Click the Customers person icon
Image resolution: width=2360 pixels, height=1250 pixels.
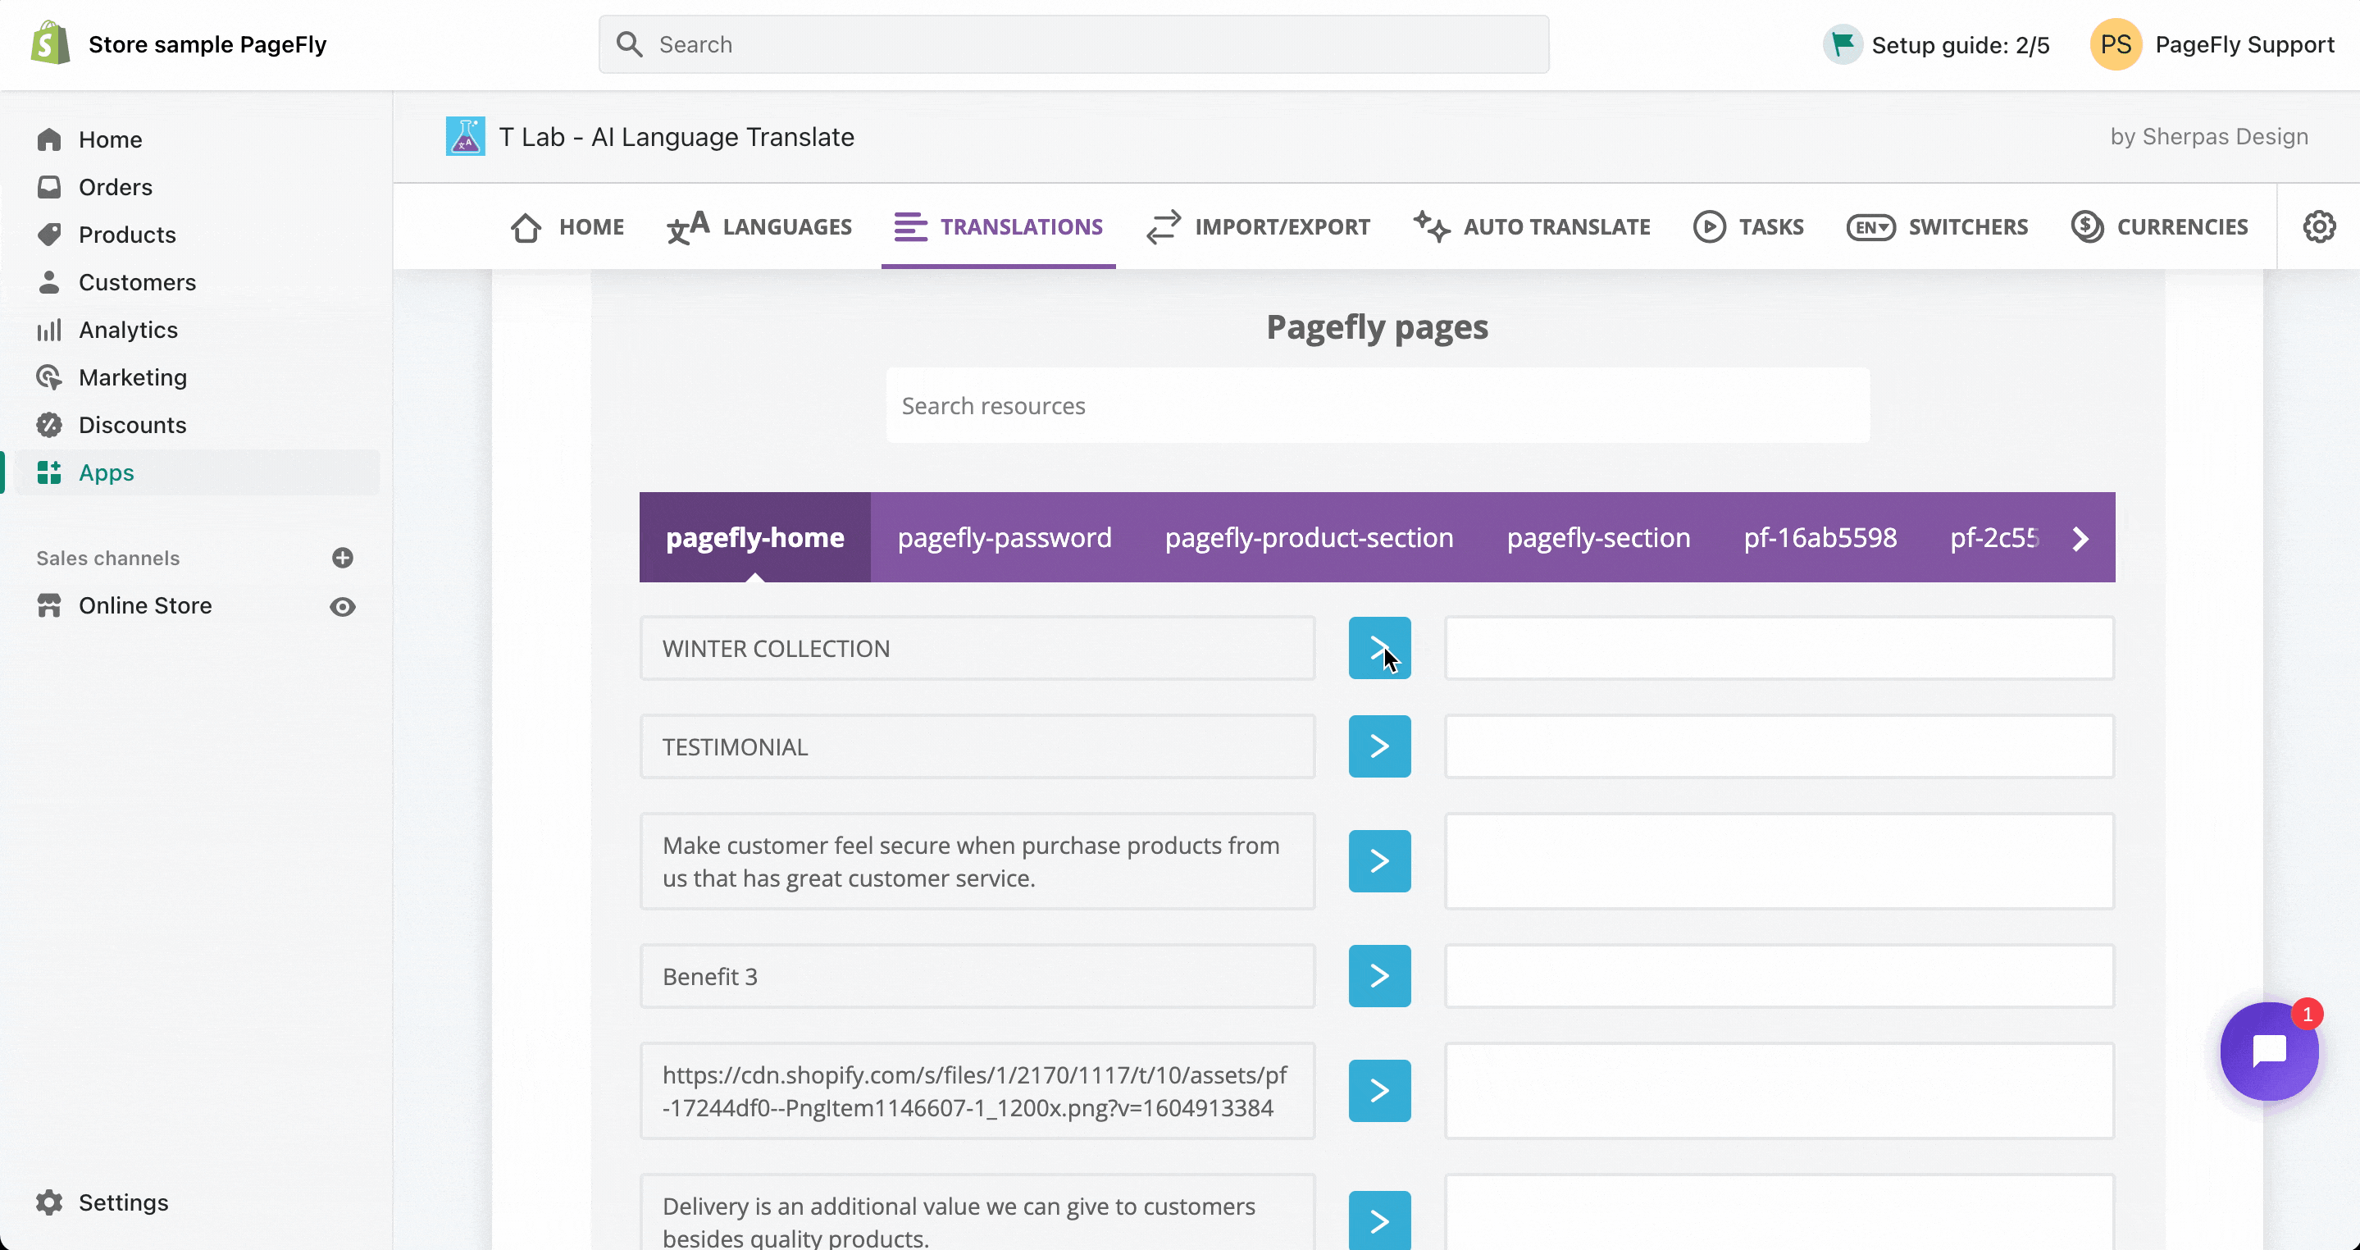tap(49, 282)
